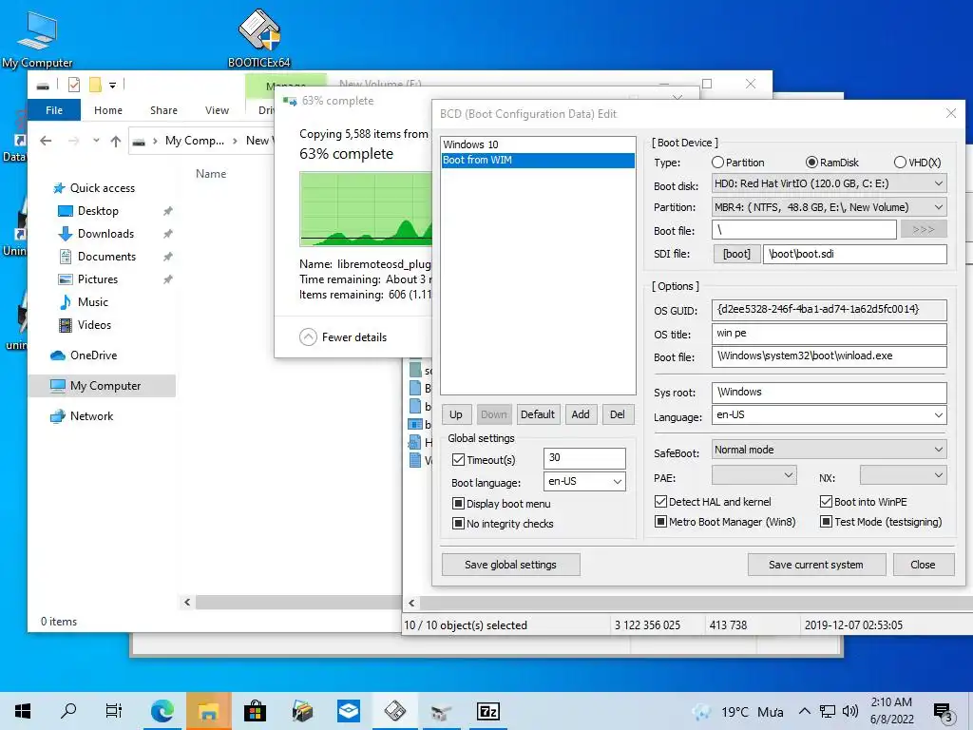Open BOOTICEx64 desktop icon
Viewport: 973px width, 730px height.
[259, 37]
